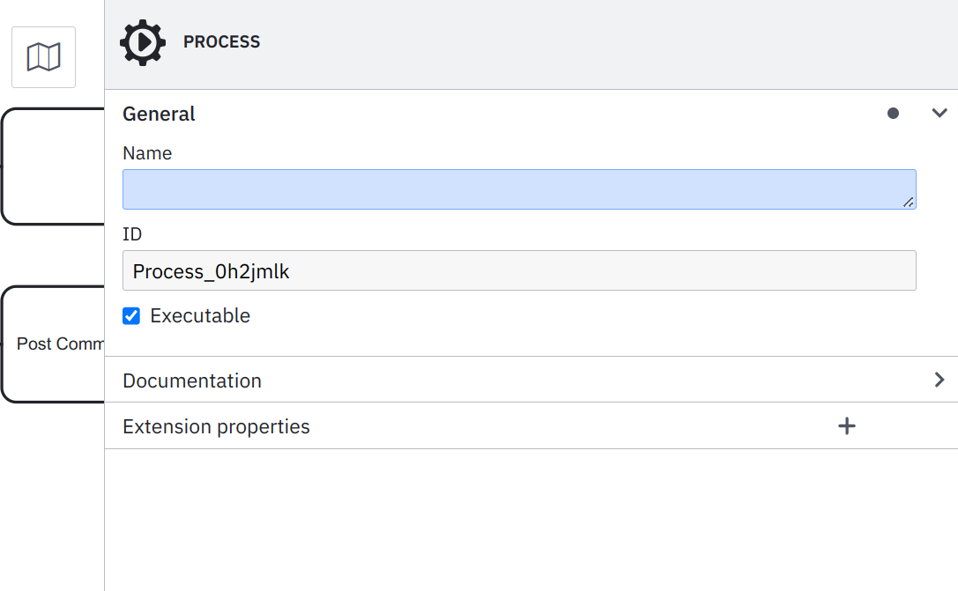The image size is (958, 591).
Task: Select the Post Comm task shape
Action: tap(55, 344)
